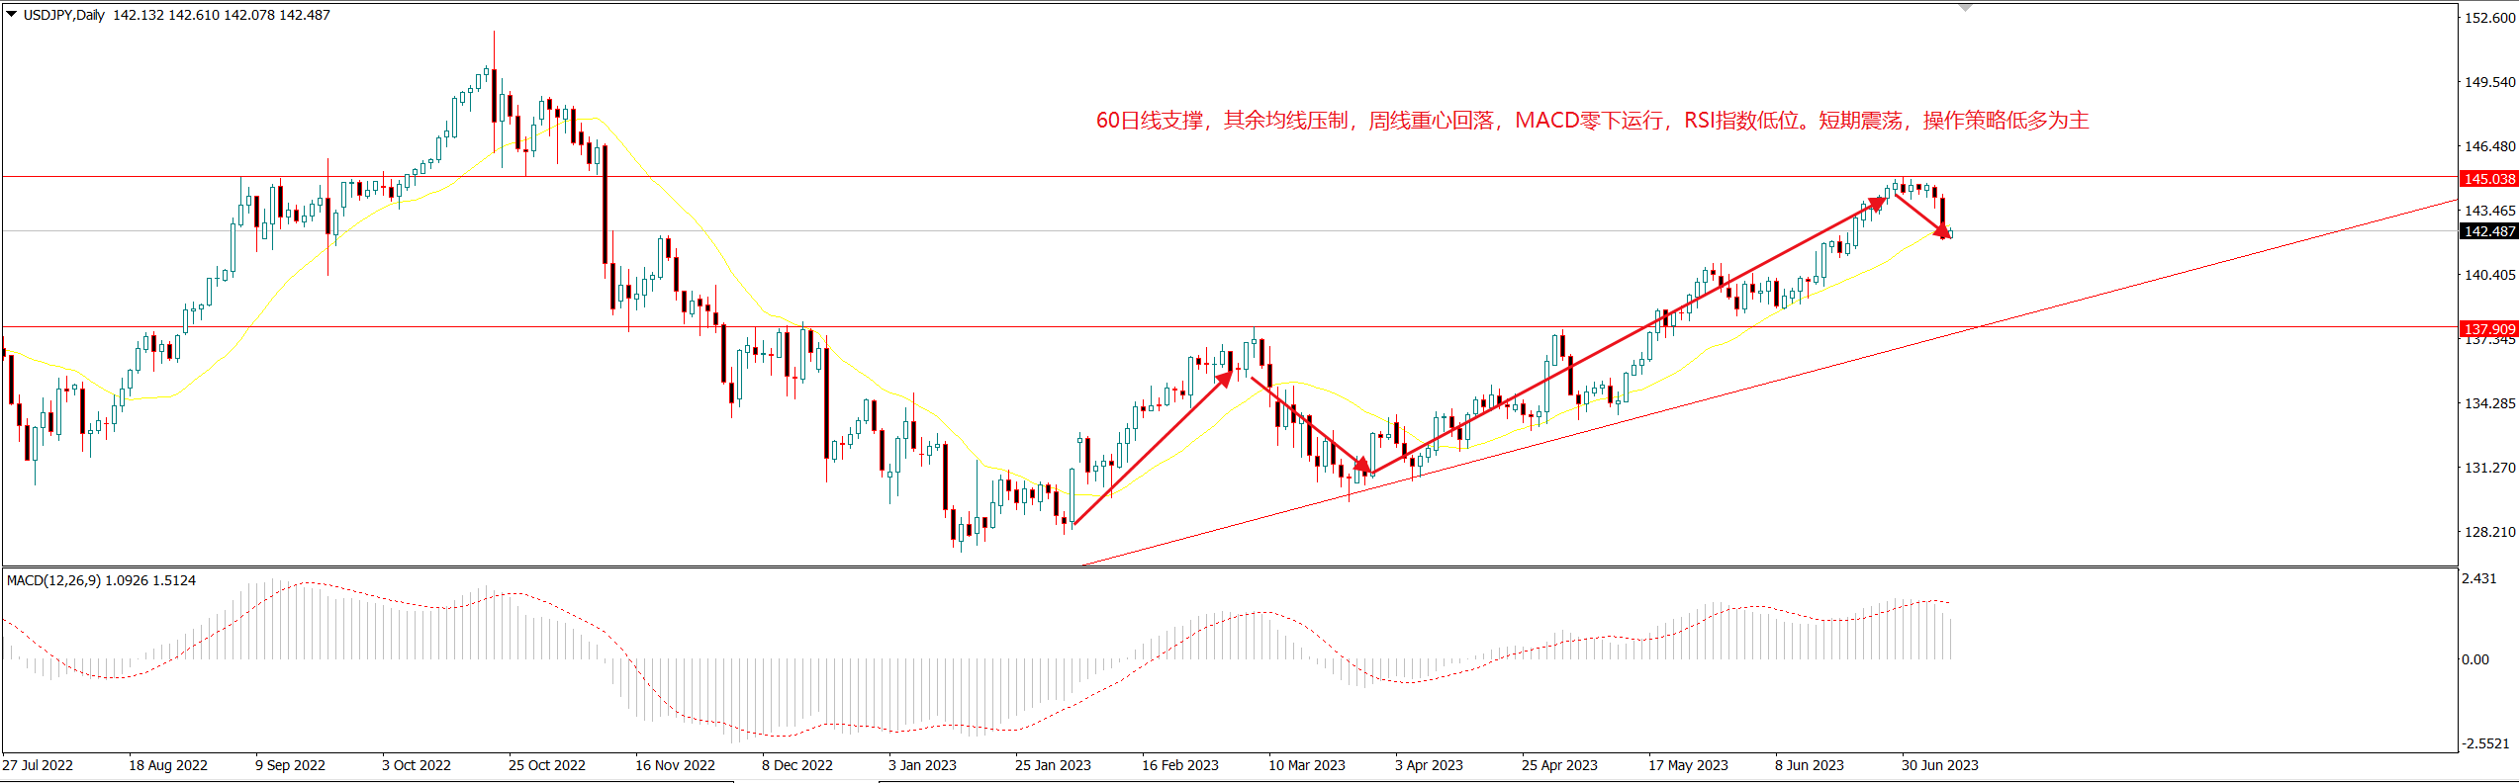2519x783 pixels.
Task: Click the triangle arrow beside USDJPY,Daily
Action: coord(12,14)
